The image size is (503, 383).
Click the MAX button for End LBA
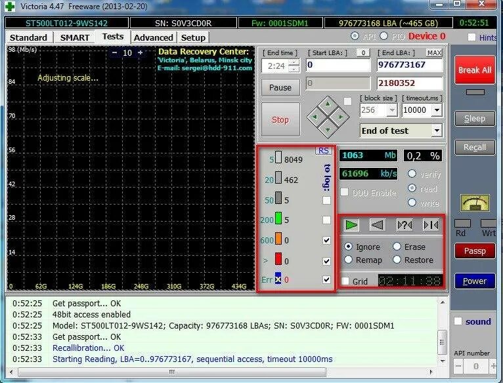434,52
